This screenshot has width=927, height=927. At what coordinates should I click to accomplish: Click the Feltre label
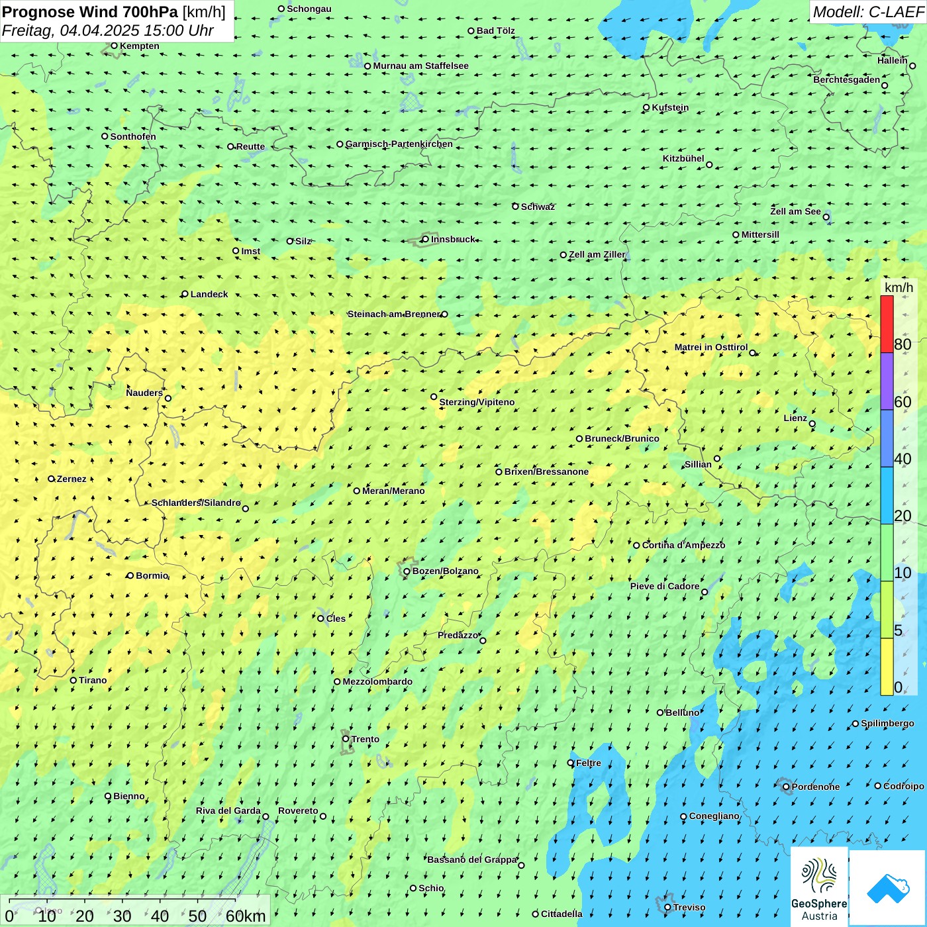coord(589,763)
